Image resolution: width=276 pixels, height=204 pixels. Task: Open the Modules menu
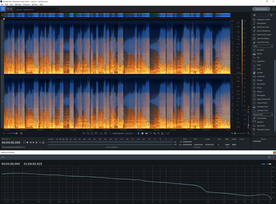click(18, 4)
